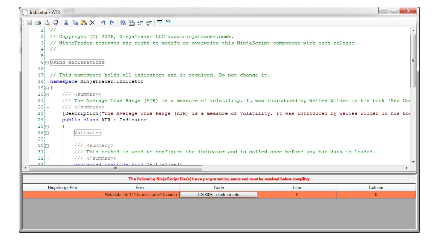Uncomment the selected lines

168,23
